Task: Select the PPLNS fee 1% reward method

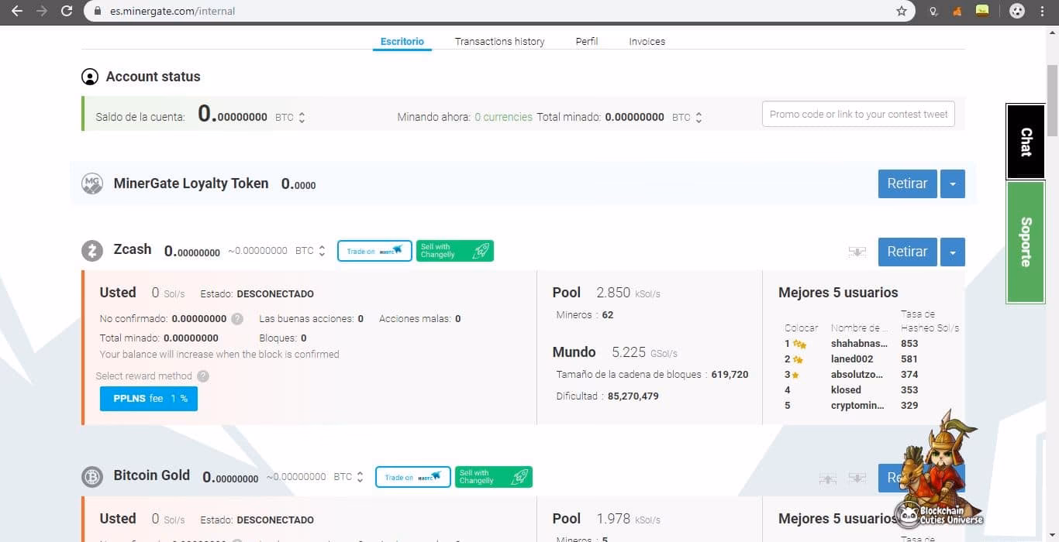Action: point(149,399)
